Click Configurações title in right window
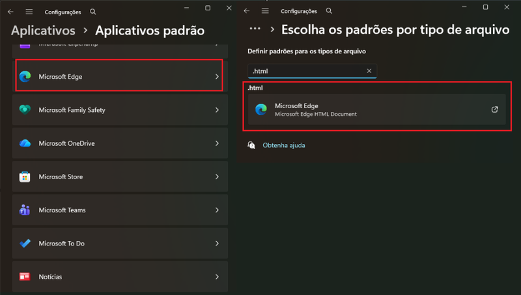521x295 pixels. (299, 11)
